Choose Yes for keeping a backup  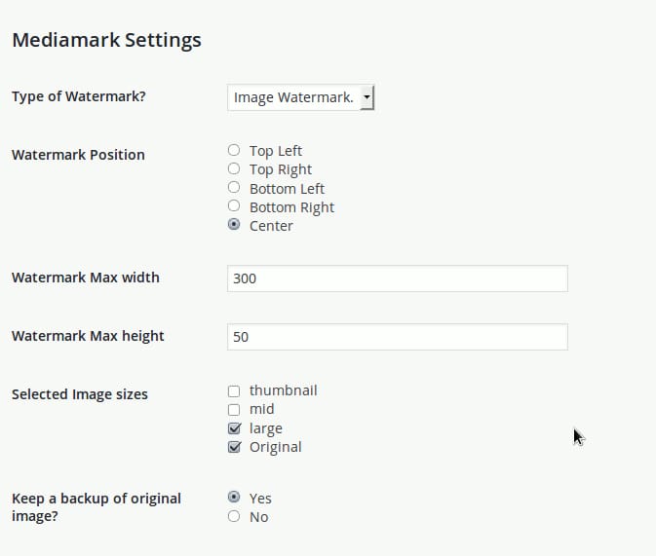pyautogui.click(x=234, y=498)
